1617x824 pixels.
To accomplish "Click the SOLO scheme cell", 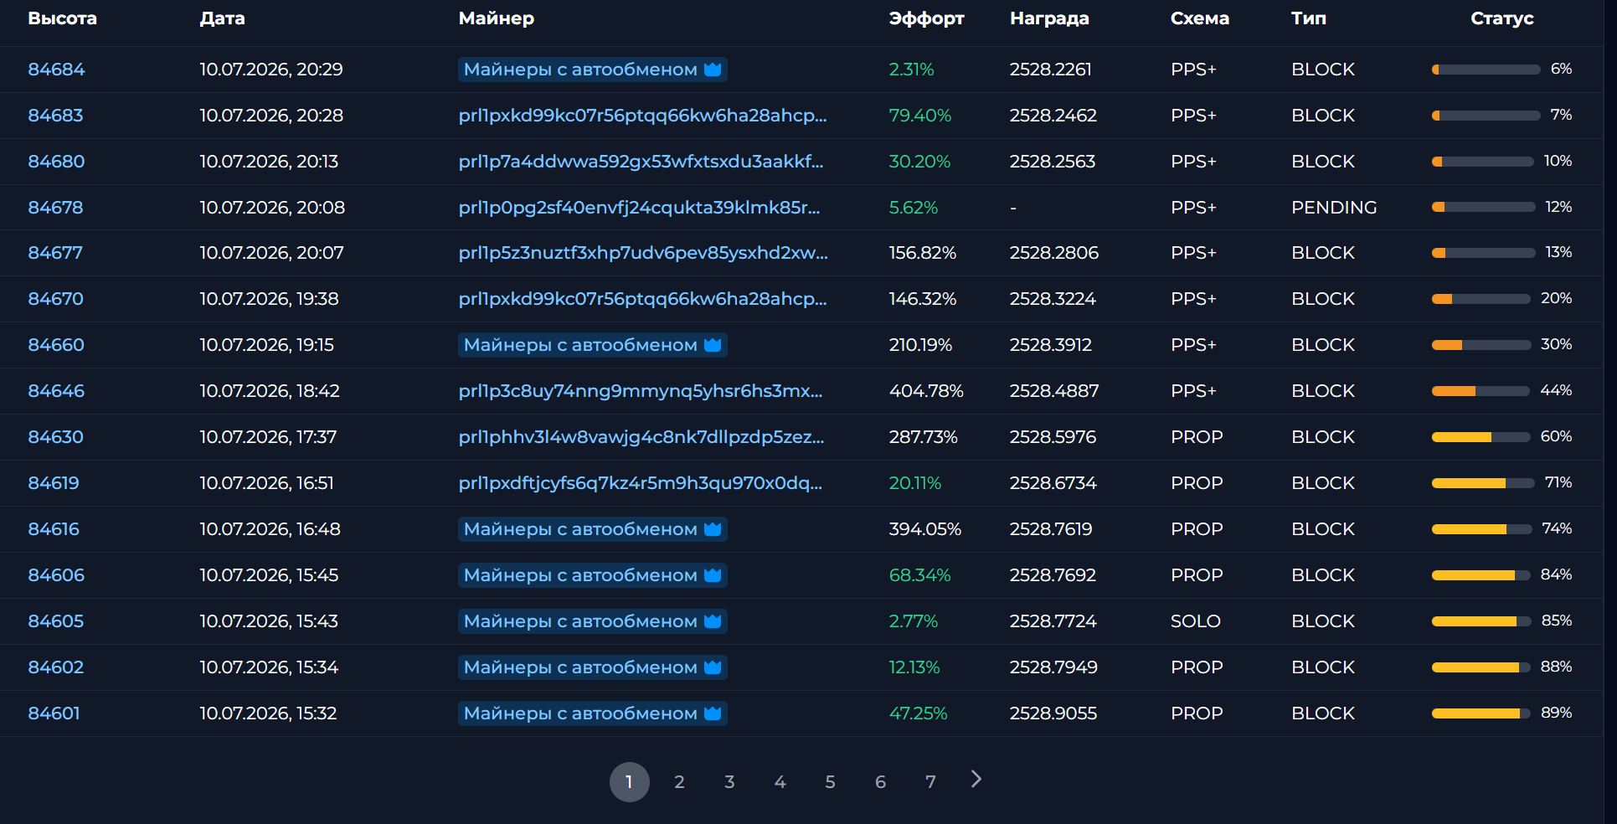I will (1195, 621).
